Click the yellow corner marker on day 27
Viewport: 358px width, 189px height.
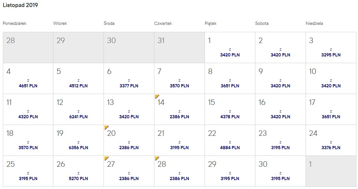pos(106,158)
